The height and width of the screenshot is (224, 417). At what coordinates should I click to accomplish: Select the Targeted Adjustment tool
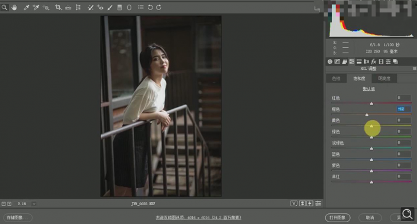(46, 8)
